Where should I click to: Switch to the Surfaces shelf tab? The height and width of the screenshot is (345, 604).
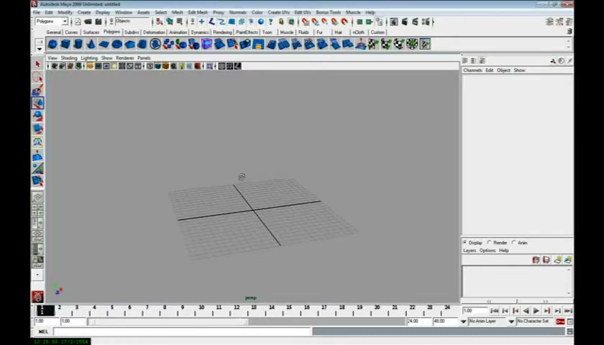point(91,32)
